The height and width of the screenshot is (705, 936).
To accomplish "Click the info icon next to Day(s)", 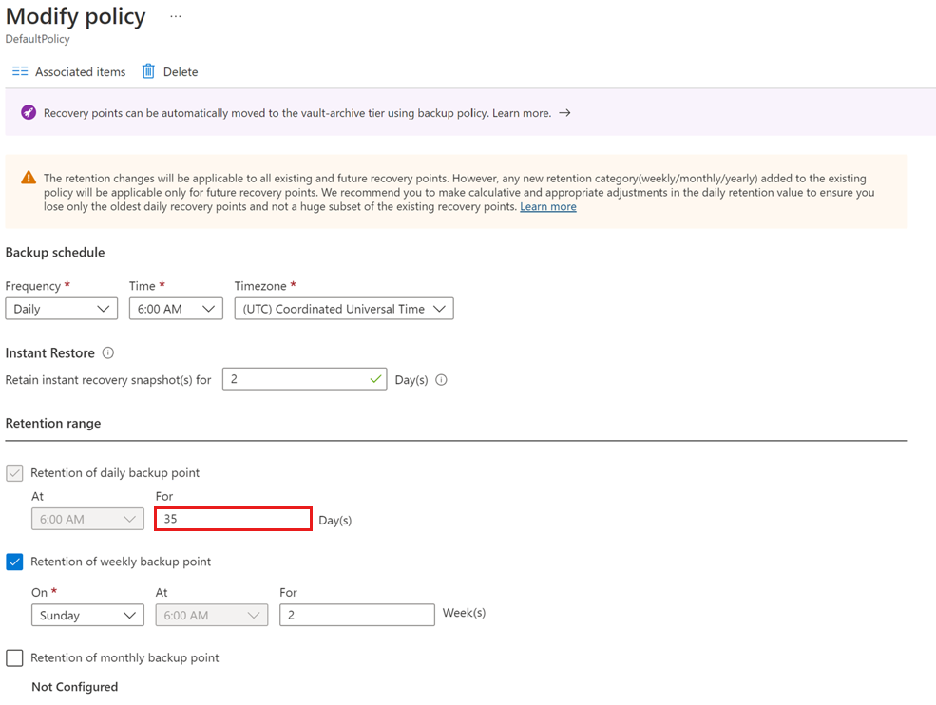I will click(441, 379).
